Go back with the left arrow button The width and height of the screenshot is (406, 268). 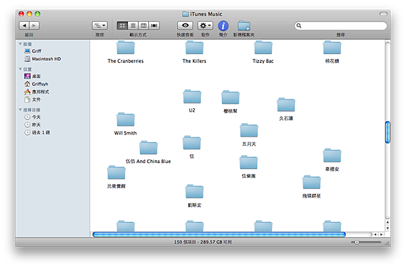(24, 25)
